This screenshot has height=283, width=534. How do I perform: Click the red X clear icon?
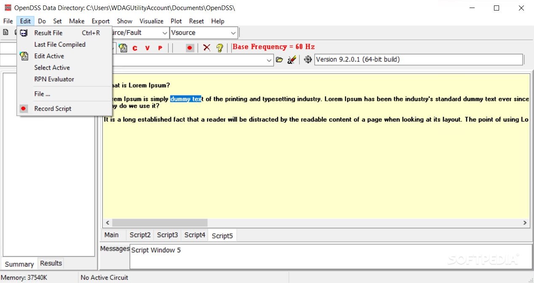(x=206, y=48)
